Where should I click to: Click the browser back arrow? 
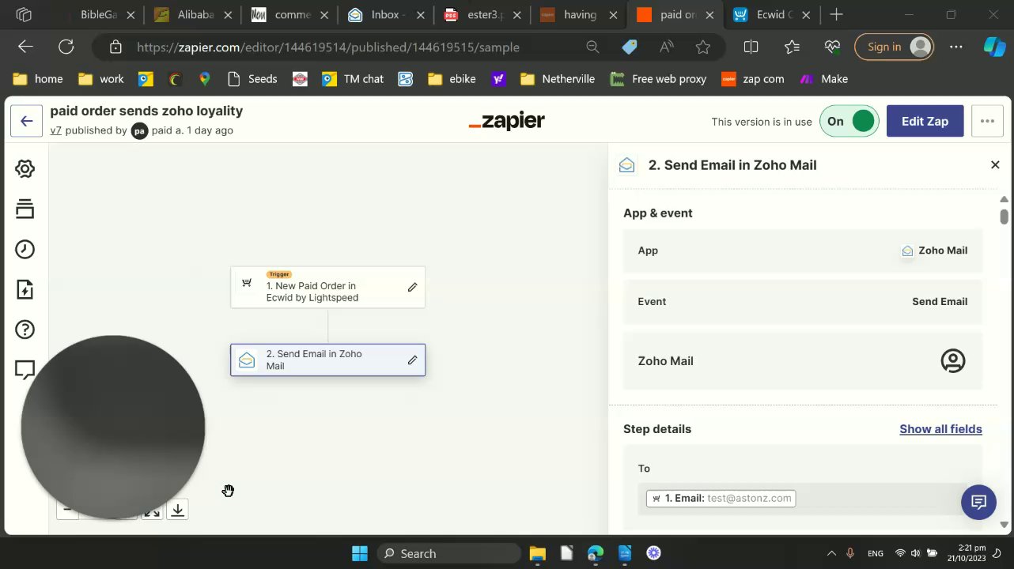coord(25,47)
